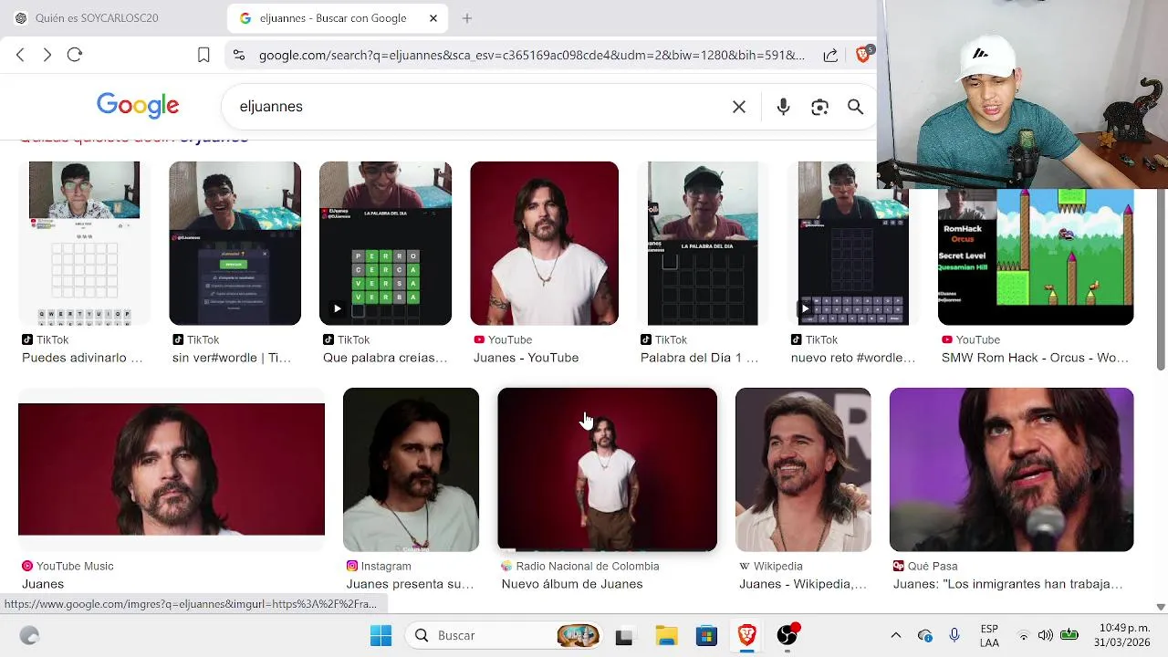The height and width of the screenshot is (657, 1168).
Task: Share this page icon
Action: tap(830, 55)
